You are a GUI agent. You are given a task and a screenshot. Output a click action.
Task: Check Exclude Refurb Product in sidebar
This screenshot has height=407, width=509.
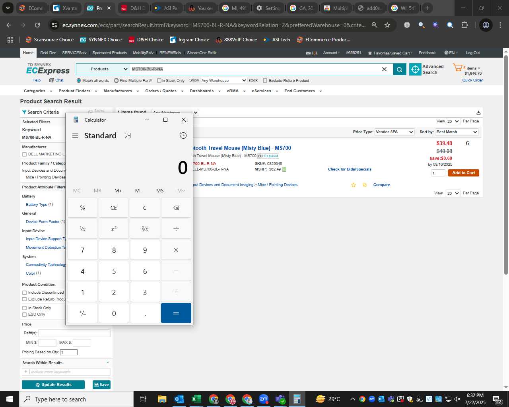click(x=25, y=299)
